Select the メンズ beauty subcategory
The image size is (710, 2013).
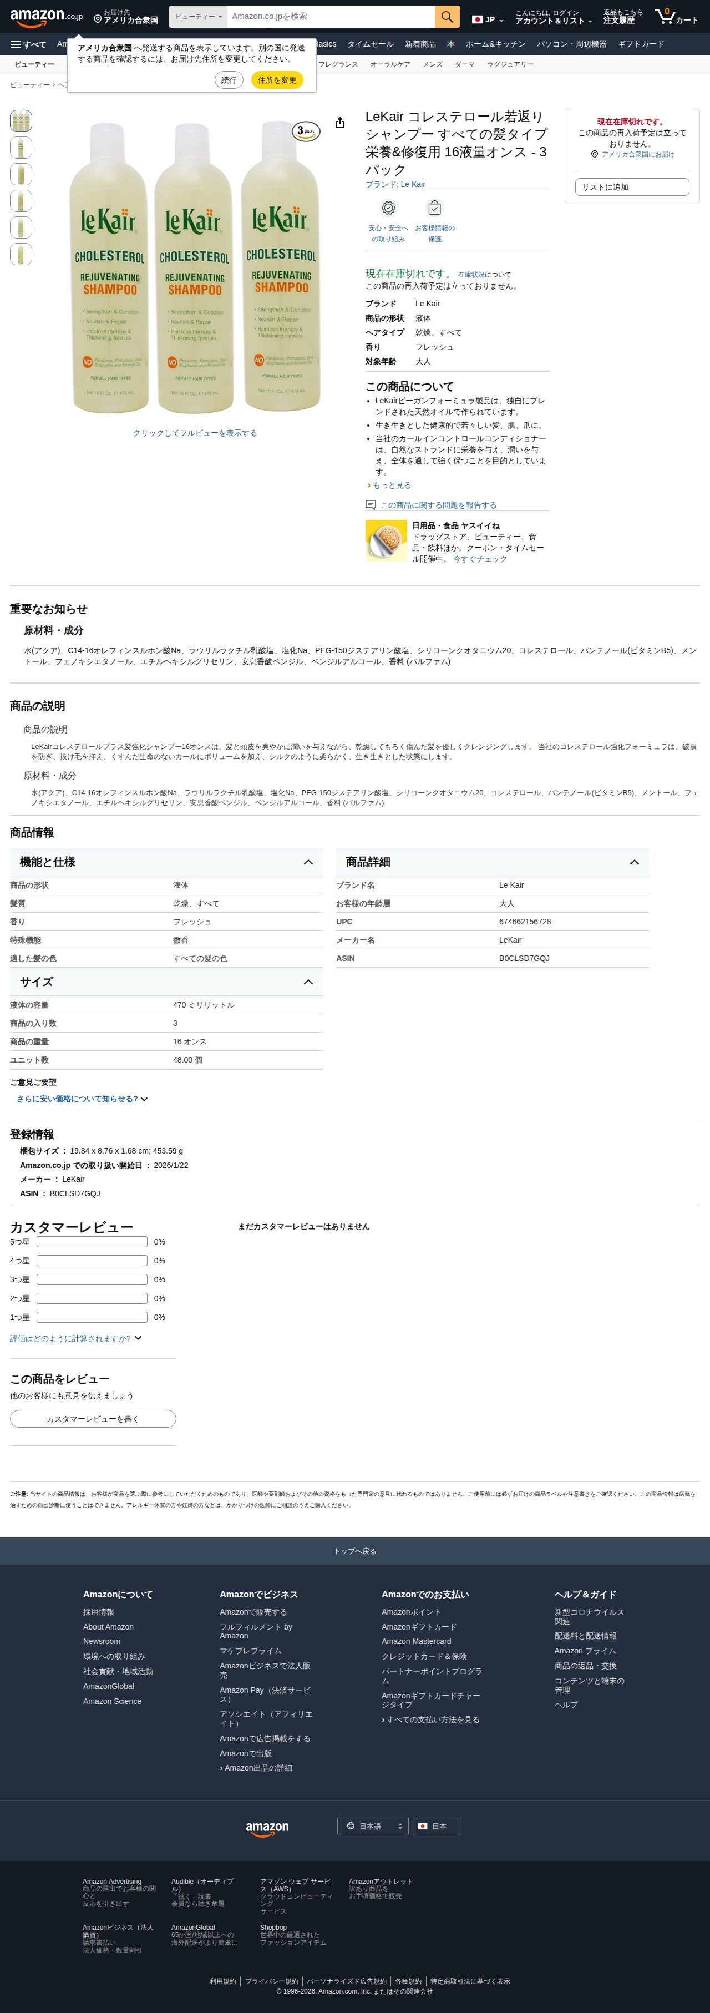(433, 64)
